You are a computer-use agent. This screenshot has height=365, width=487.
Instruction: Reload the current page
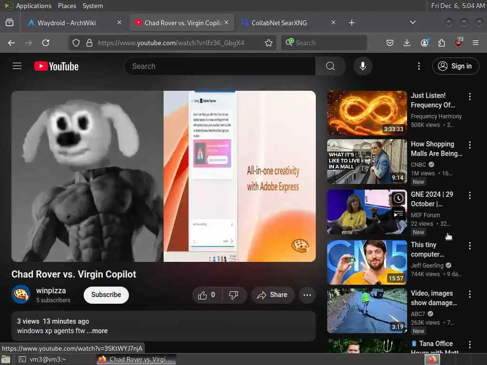click(46, 43)
